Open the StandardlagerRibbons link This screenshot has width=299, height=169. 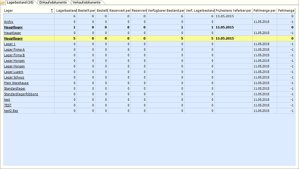(x=21, y=94)
